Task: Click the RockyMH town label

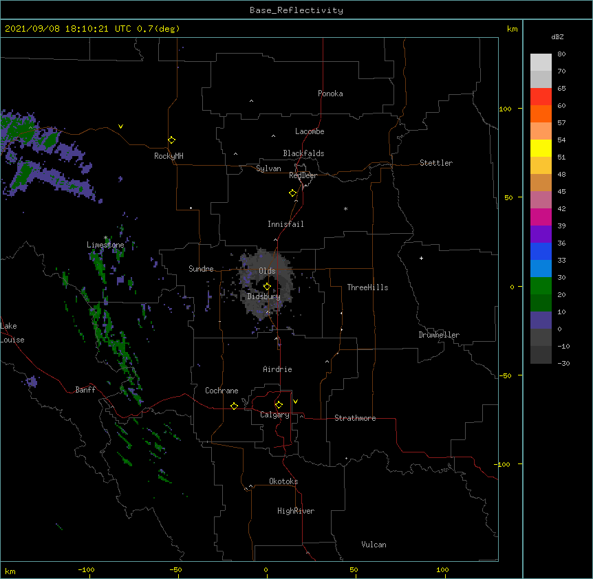Action: pyautogui.click(x=169, y=156)
